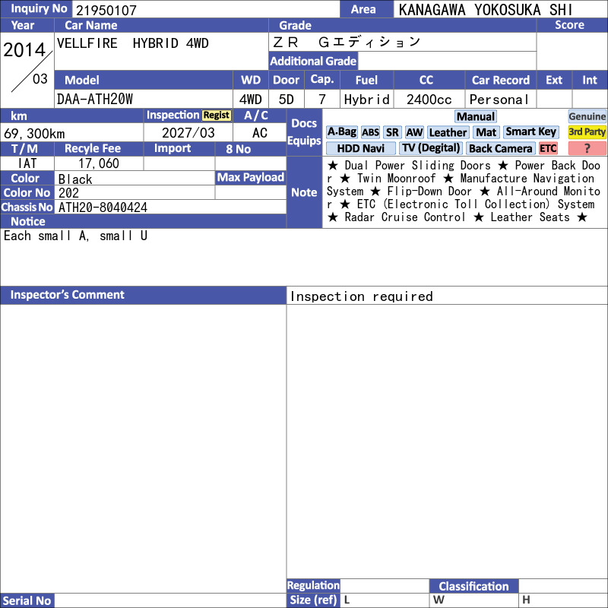Select the Leather equipment tag

(448, 132)
